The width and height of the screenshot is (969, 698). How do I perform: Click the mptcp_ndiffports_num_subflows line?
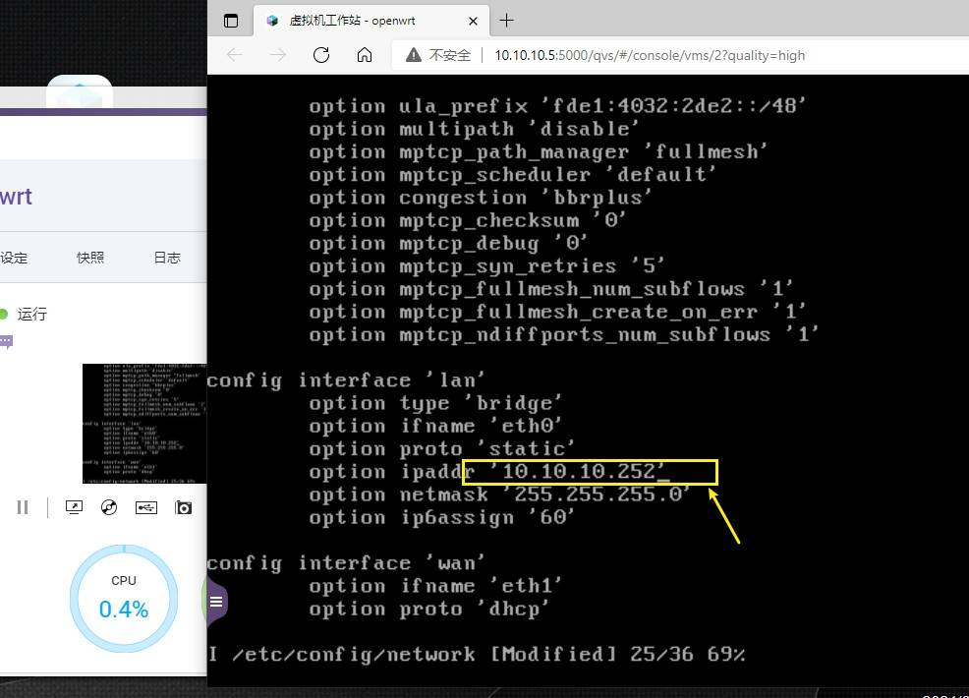pos(564,335)
